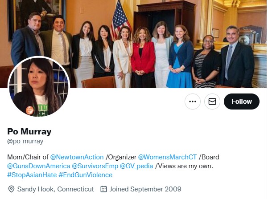Open the @GunsDownAmerica mention
This screenshot has width=268, height=199.
pos(39,166)
